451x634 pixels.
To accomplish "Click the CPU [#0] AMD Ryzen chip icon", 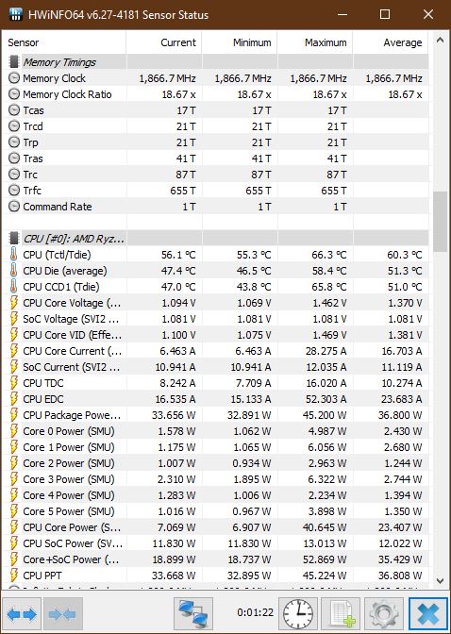I will [14, 238].
